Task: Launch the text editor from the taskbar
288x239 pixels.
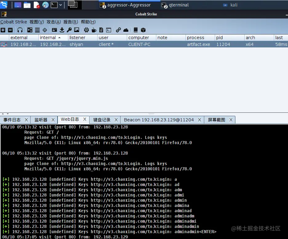Action: pos(37,5)
